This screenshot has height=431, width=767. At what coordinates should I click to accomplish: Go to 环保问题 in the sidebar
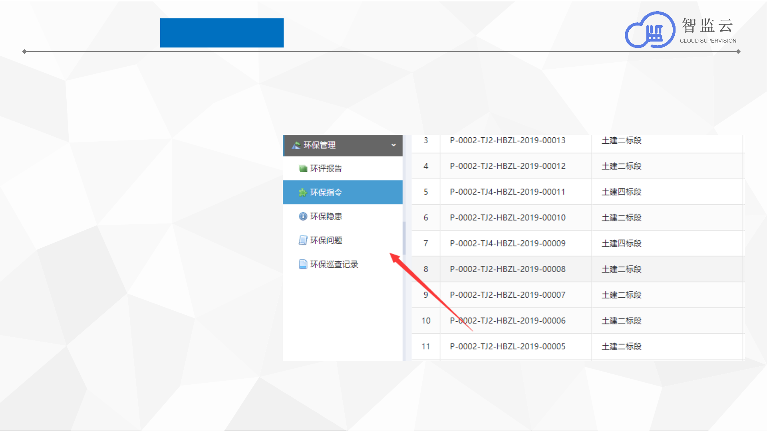[x=326, y=240]
